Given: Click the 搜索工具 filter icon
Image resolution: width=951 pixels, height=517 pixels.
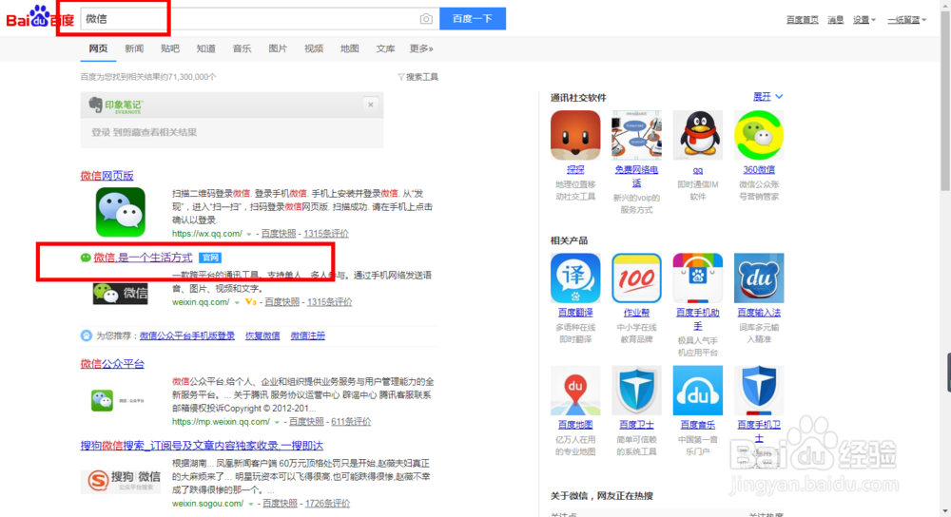Looking at the screenshot, I should (401, 77).
